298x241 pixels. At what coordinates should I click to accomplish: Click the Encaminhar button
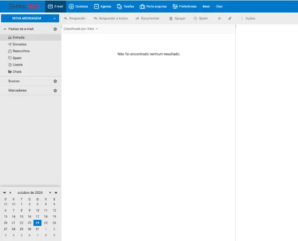point(147,18)
